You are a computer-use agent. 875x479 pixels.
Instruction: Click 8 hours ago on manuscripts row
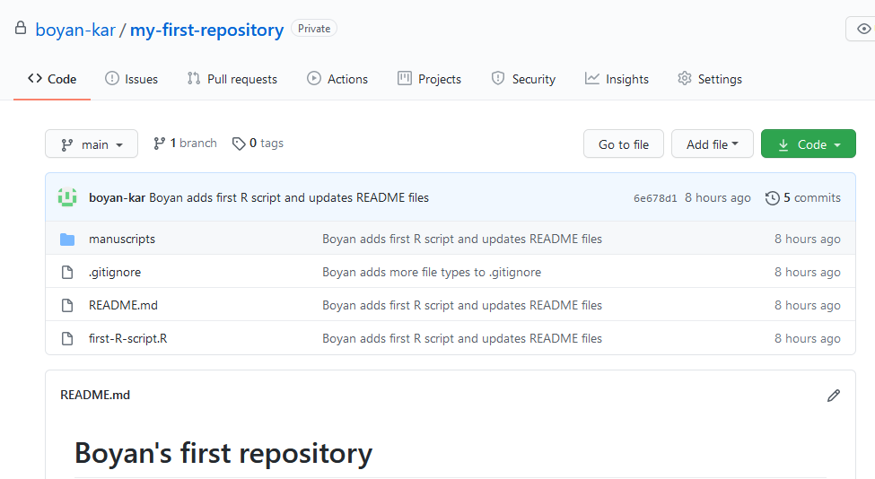point(808,239)
